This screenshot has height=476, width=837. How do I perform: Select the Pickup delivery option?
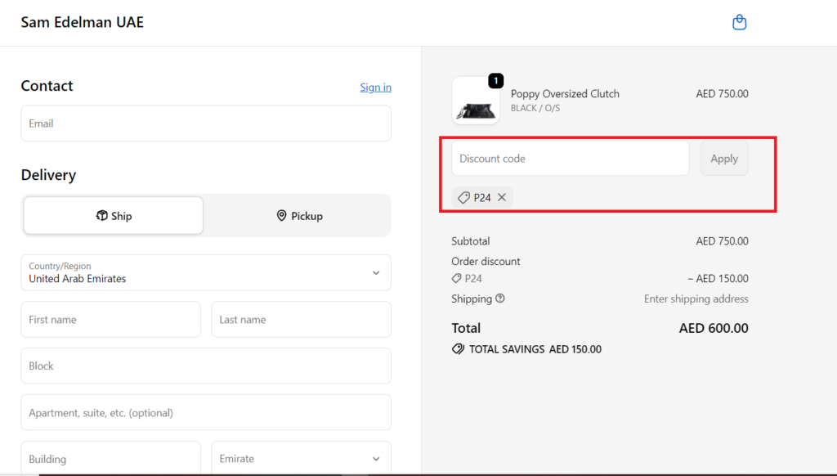pyautogui.click(x=299, y=216)
